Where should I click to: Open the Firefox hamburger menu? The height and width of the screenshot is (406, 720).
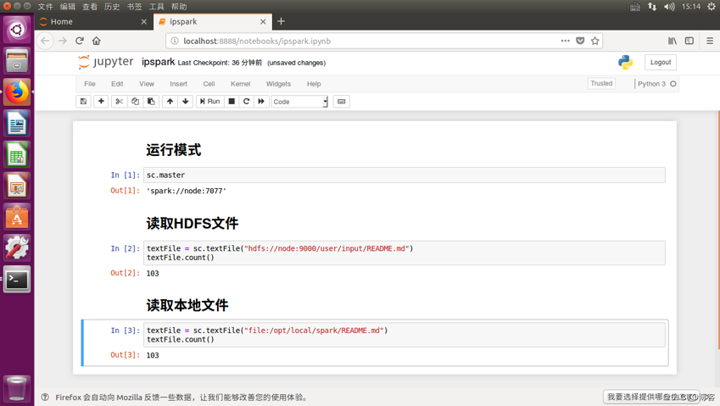(x=710, y=41)
